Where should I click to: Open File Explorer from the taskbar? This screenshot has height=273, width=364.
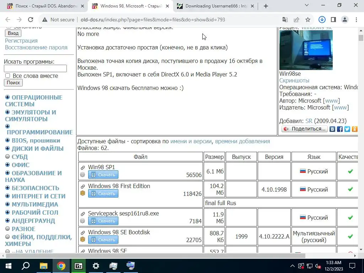point(43,266)
